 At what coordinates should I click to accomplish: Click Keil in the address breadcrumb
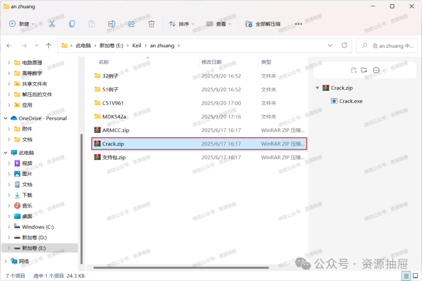(x=137, y=46)
